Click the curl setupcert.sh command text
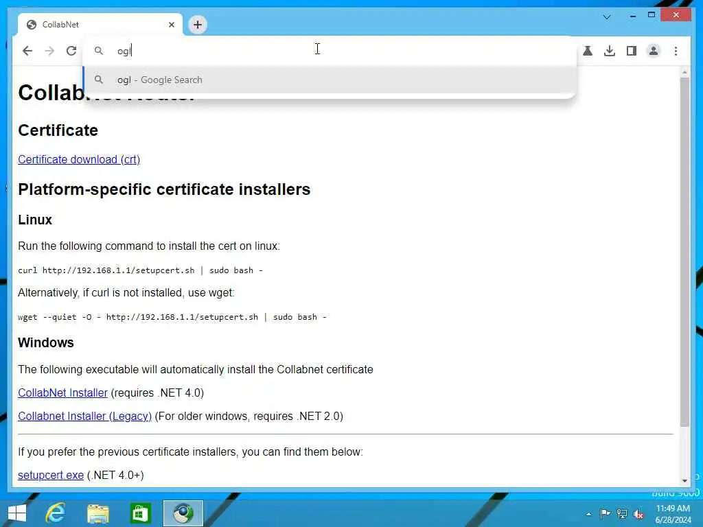The width and height of the screenshot is (703, 527). 140,270
